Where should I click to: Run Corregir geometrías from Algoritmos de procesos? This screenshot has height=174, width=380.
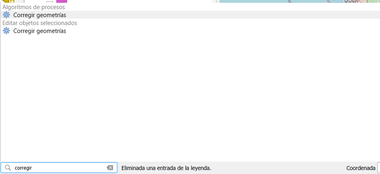39,15
